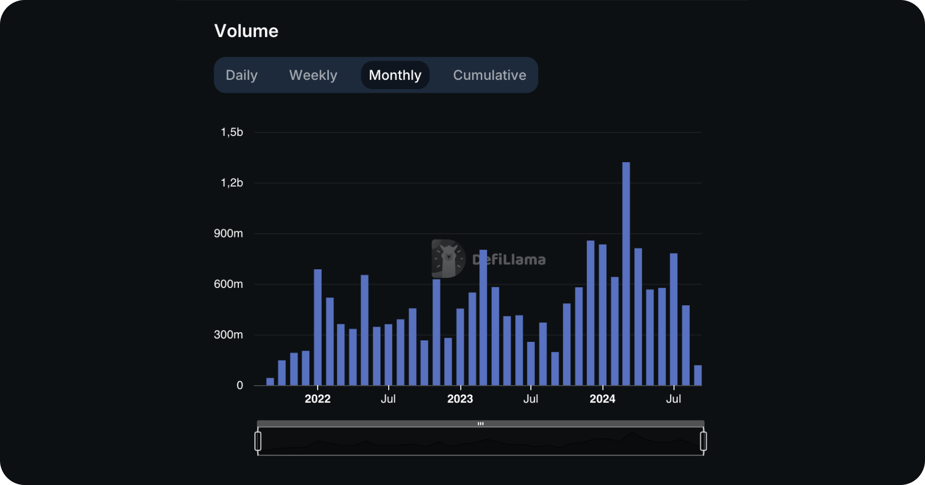Click the left handle of the range selector
The width and height of the screenshot is (925, 485).
click(x=258, y=440)
